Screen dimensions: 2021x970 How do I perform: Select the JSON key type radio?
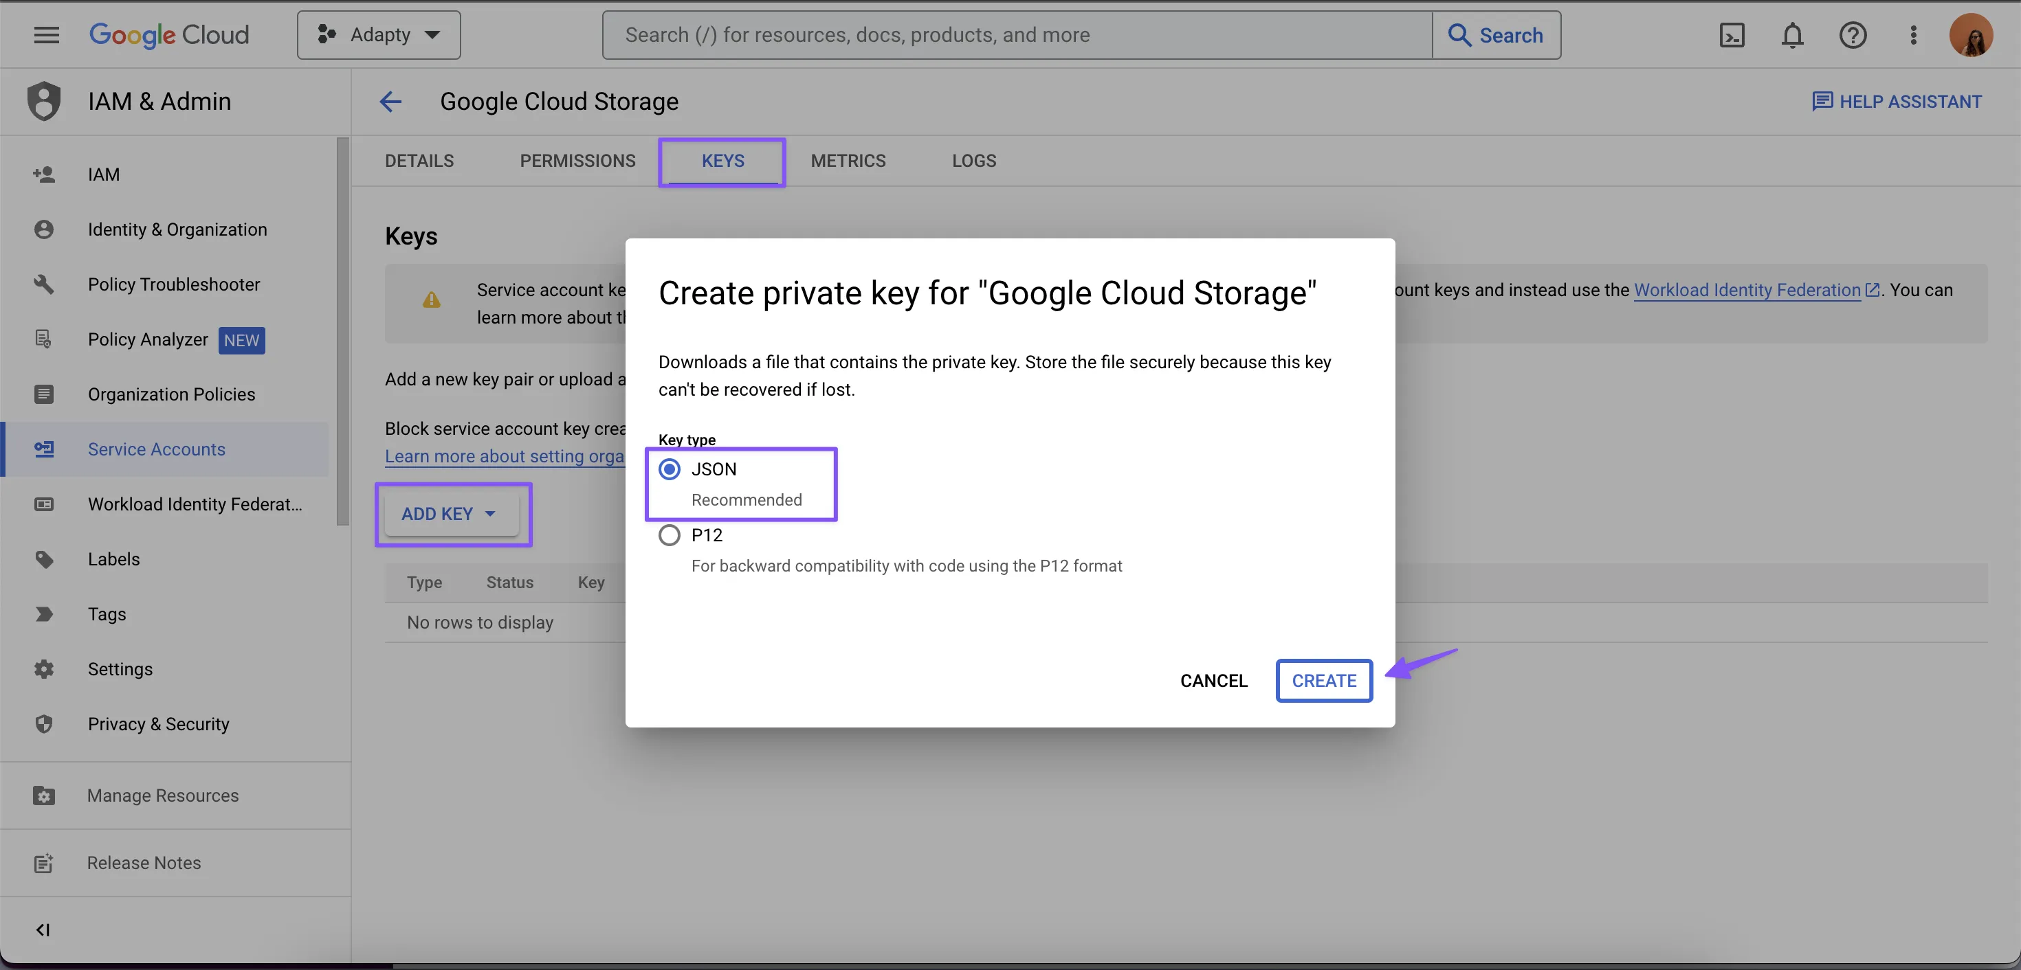[x=670, y=469]
